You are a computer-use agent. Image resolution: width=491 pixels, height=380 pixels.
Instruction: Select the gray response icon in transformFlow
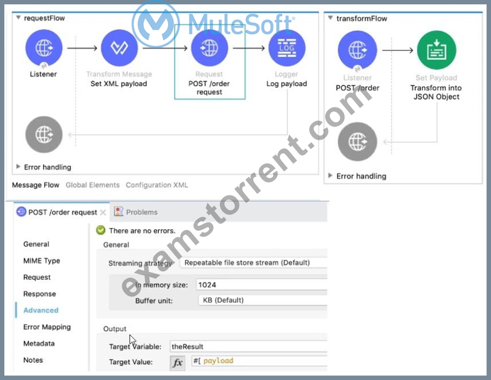pos(357,142)
